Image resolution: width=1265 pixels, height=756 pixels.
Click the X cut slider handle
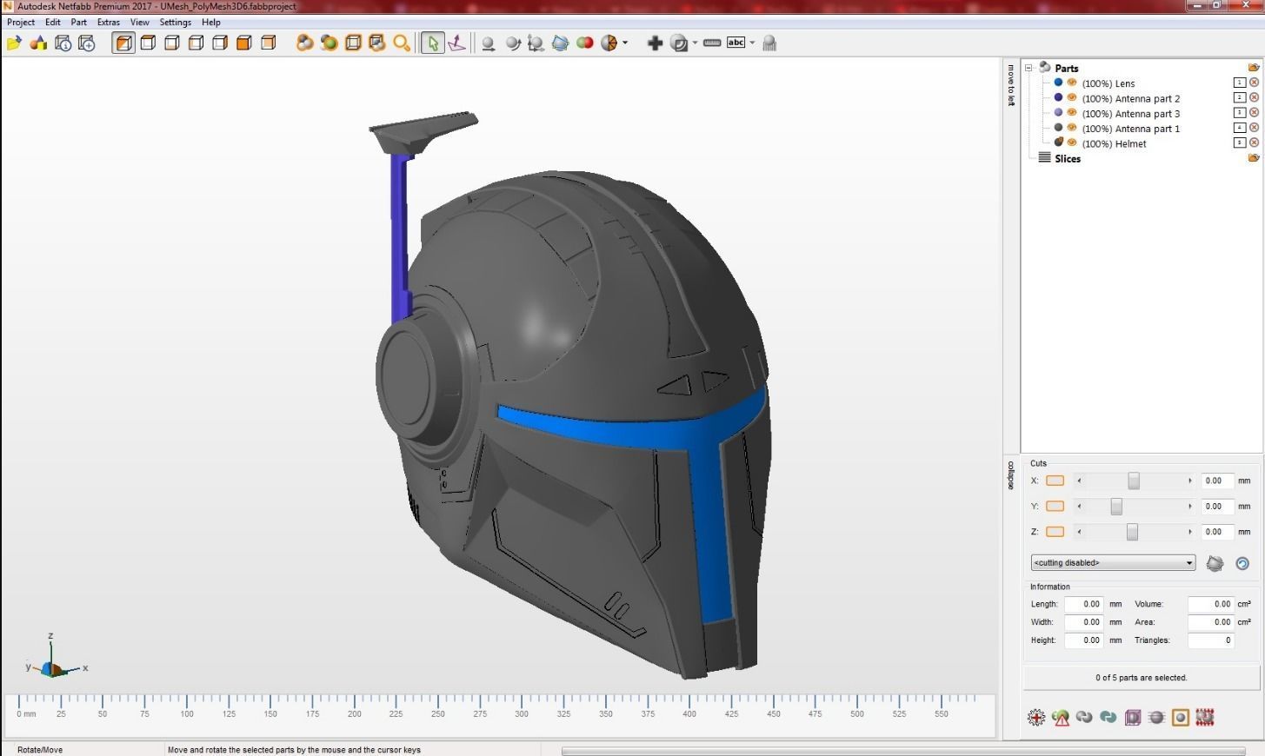click(1134, 481)
